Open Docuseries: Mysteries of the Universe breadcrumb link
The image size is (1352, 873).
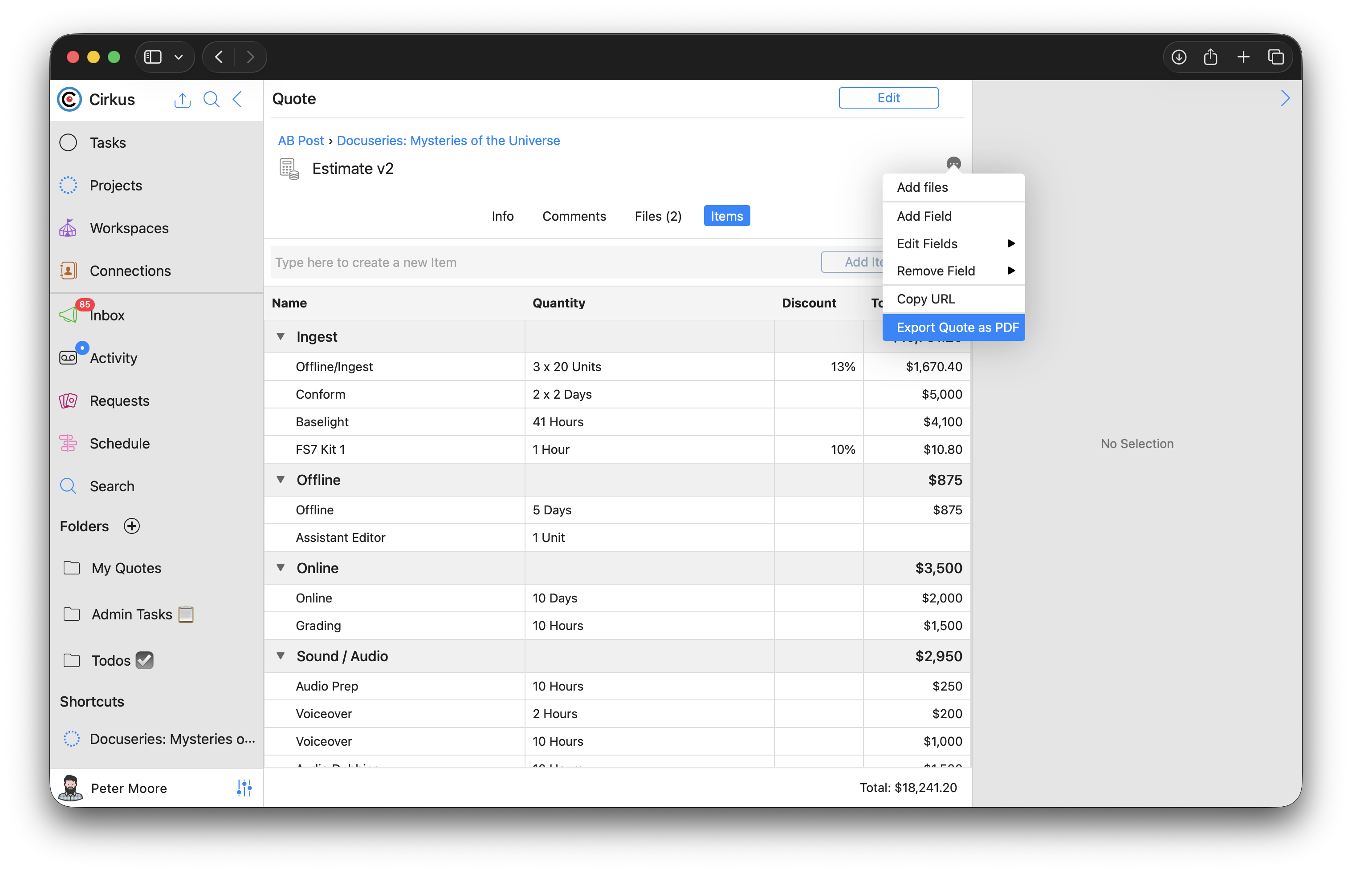tap(448, 141)
